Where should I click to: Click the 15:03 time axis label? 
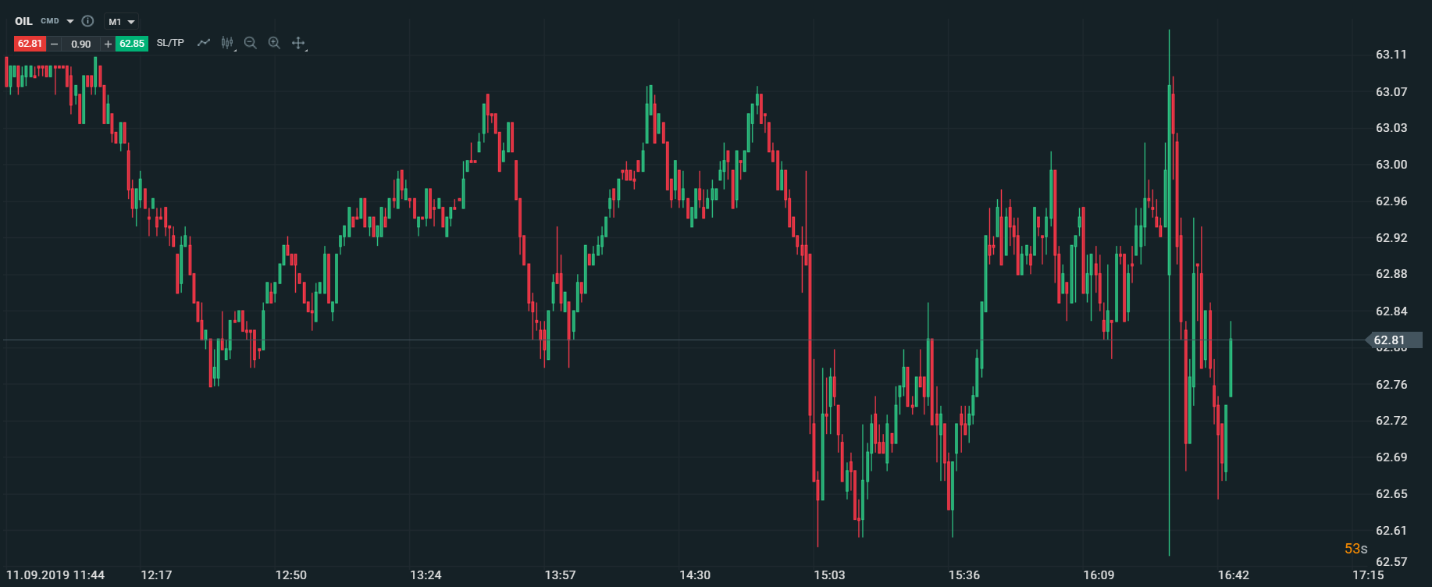(x=829, y=575)
